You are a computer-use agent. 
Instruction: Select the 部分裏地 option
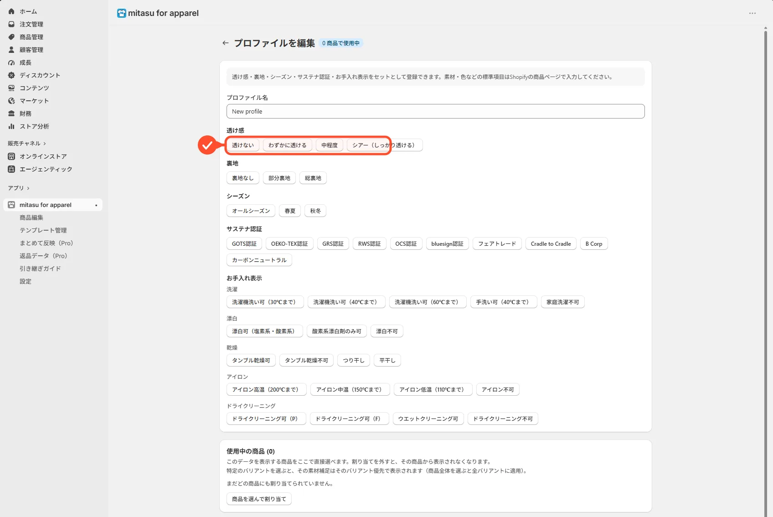click(x=279, y=178)
